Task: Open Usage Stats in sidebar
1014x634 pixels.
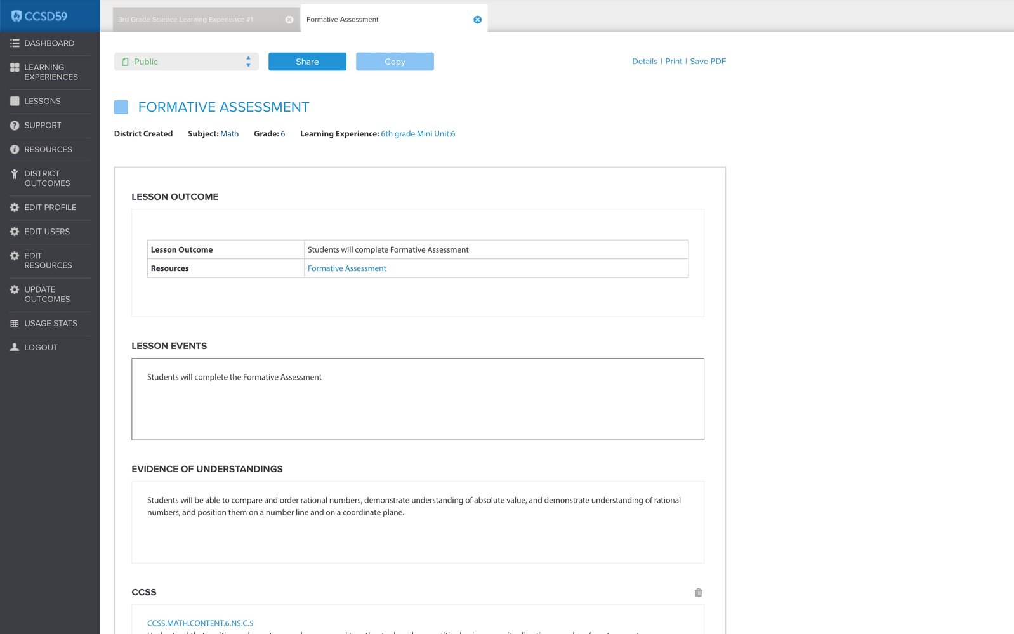Action: (x=51, y=324)
